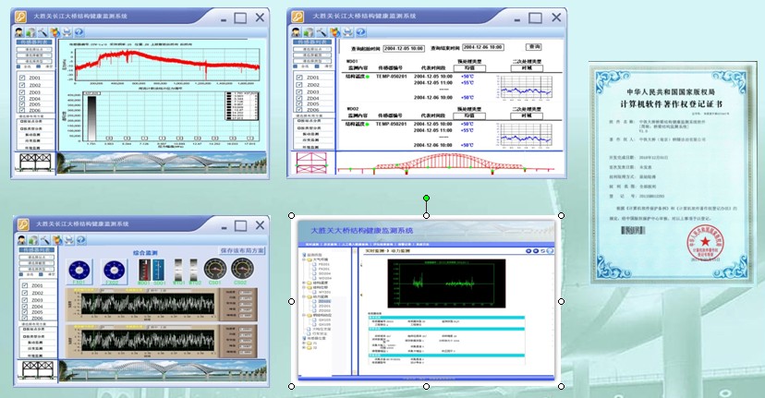Click the green rotation handle above selected image
Viewport: 765px width, 398px height.
pyautogui.click(x=426, y=198)
